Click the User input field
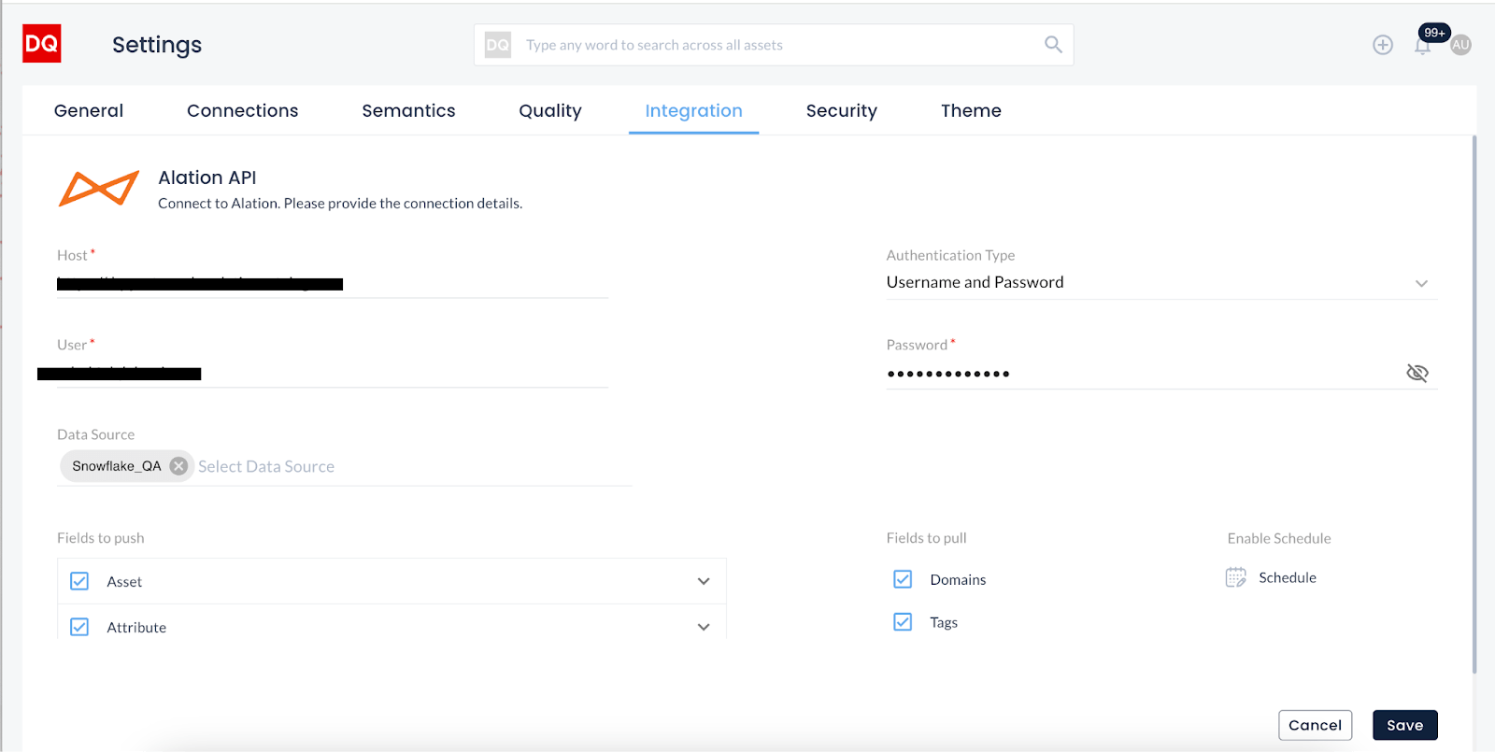 pos(333,373)
